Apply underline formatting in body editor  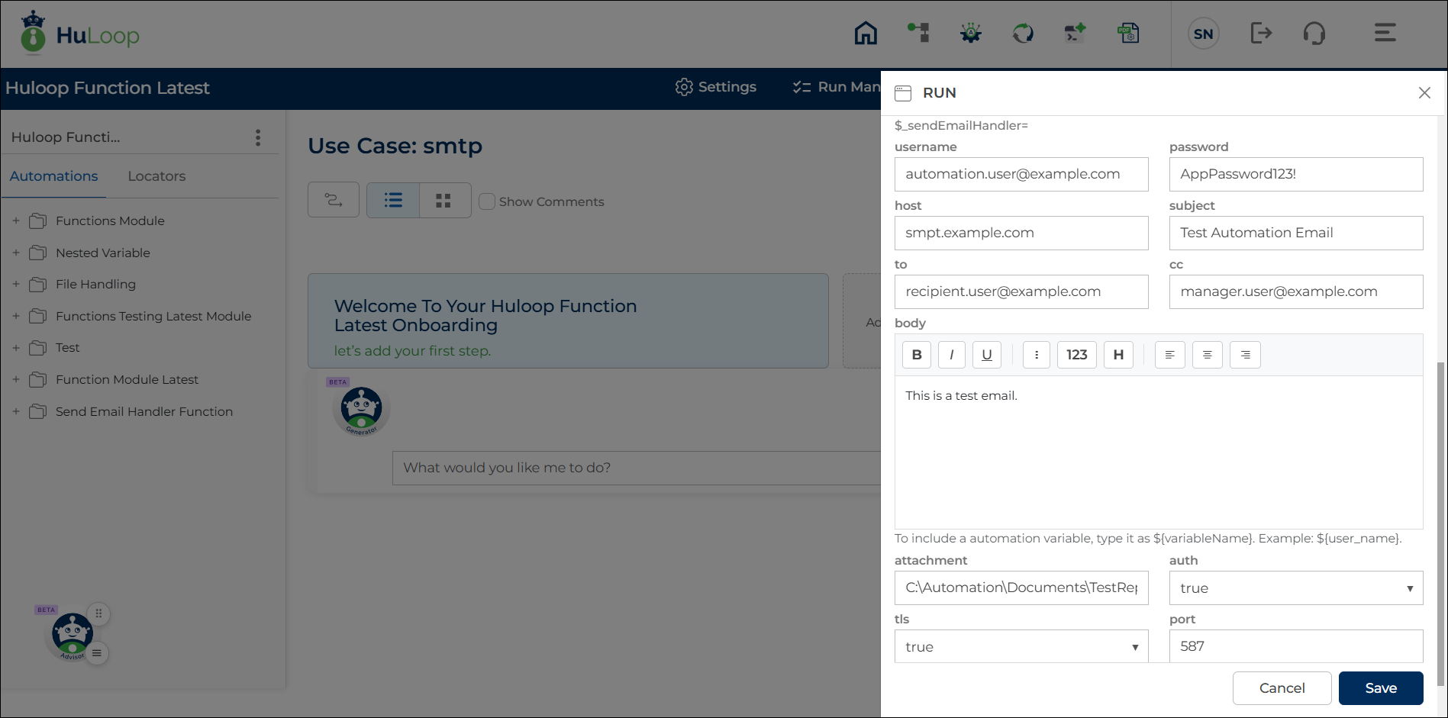(987, 355)
